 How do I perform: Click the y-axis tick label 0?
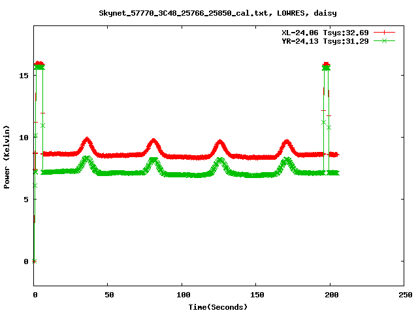click(x=26, y=261)
